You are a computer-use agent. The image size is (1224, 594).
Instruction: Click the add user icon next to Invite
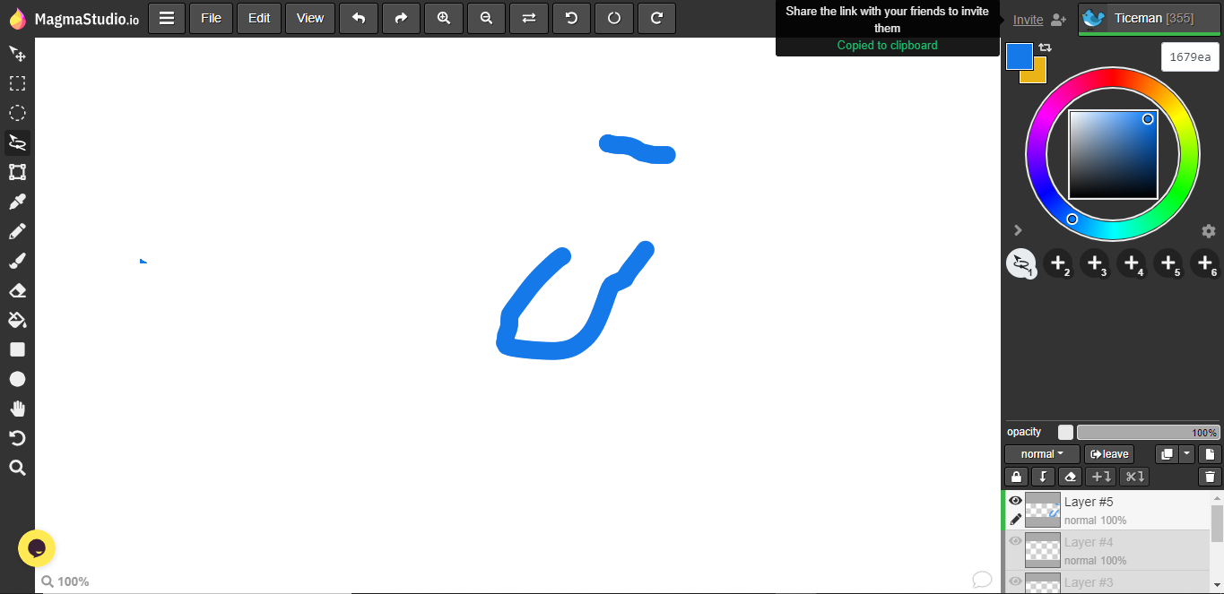[1058, 20]
